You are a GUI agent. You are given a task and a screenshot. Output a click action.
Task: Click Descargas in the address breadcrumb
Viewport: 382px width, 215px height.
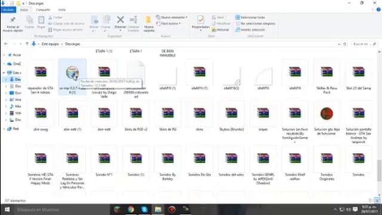click(73, 44)
